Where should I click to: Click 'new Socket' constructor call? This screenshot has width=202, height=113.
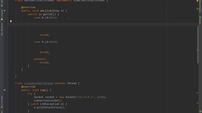pyautogui.click(x=67, y=97)
